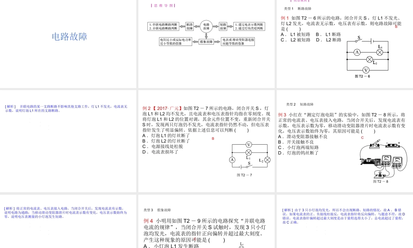Click the blue title text 电路故障
Viewport: 413px width, 248px height.
point(69,37)
